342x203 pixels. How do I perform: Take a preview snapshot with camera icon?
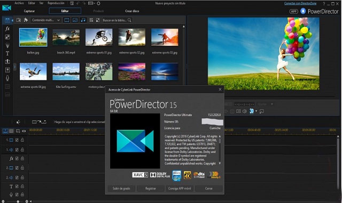[232, 111]
